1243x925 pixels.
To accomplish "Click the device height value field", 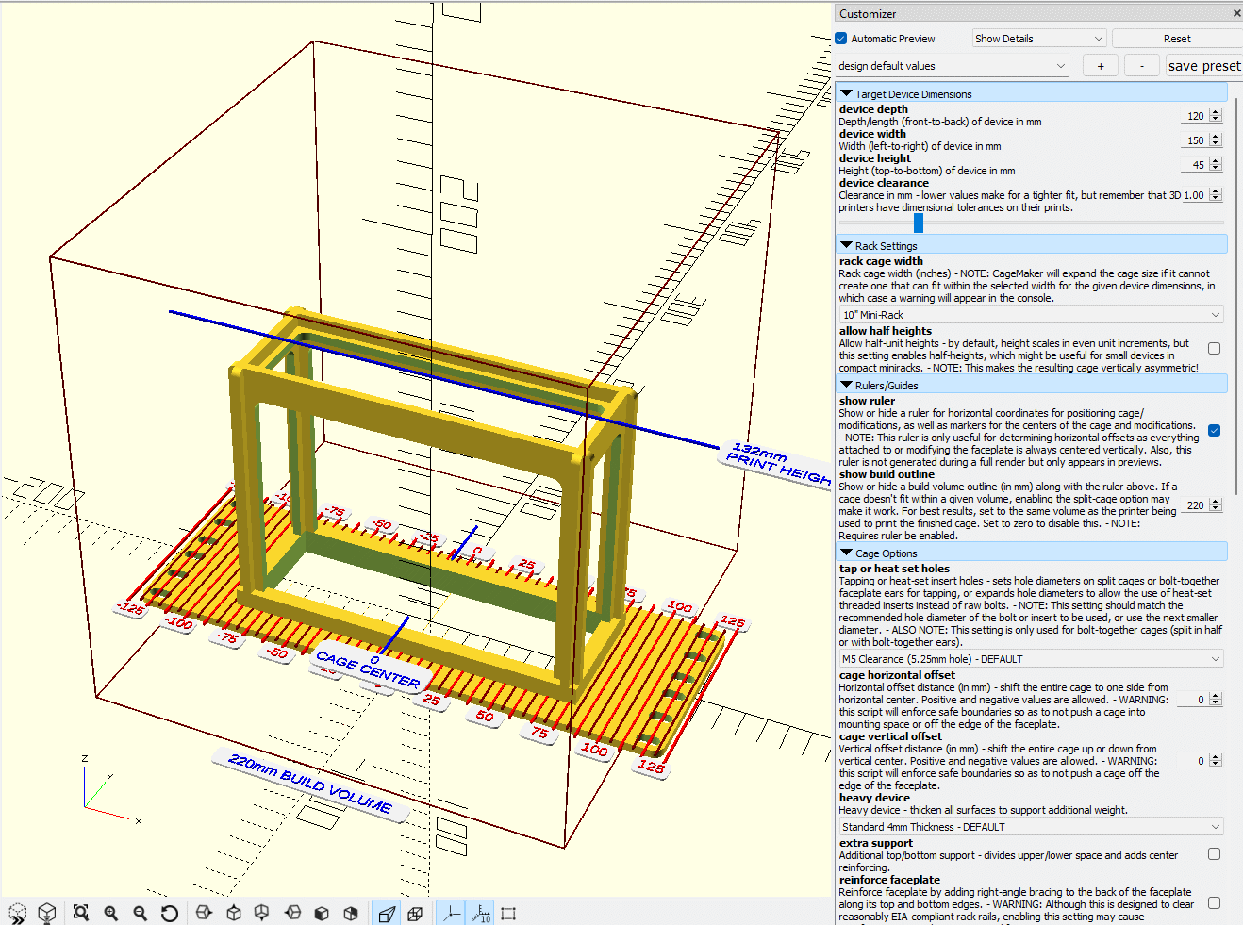I will 1195,165.
